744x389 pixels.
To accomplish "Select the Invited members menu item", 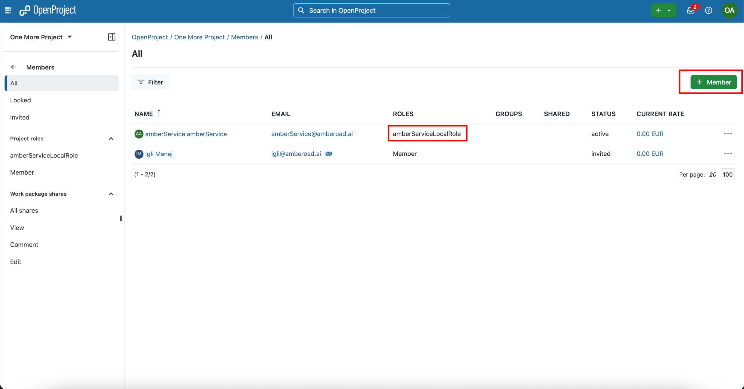I will tap(20, 117).
